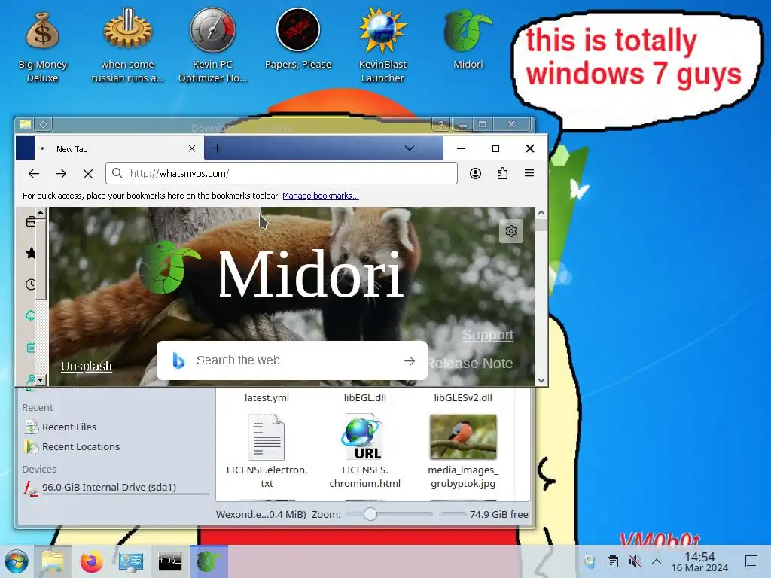Open the Midori desktop shortcut
The width and height of the screenshot is (771, 578).
click(468, 41)
